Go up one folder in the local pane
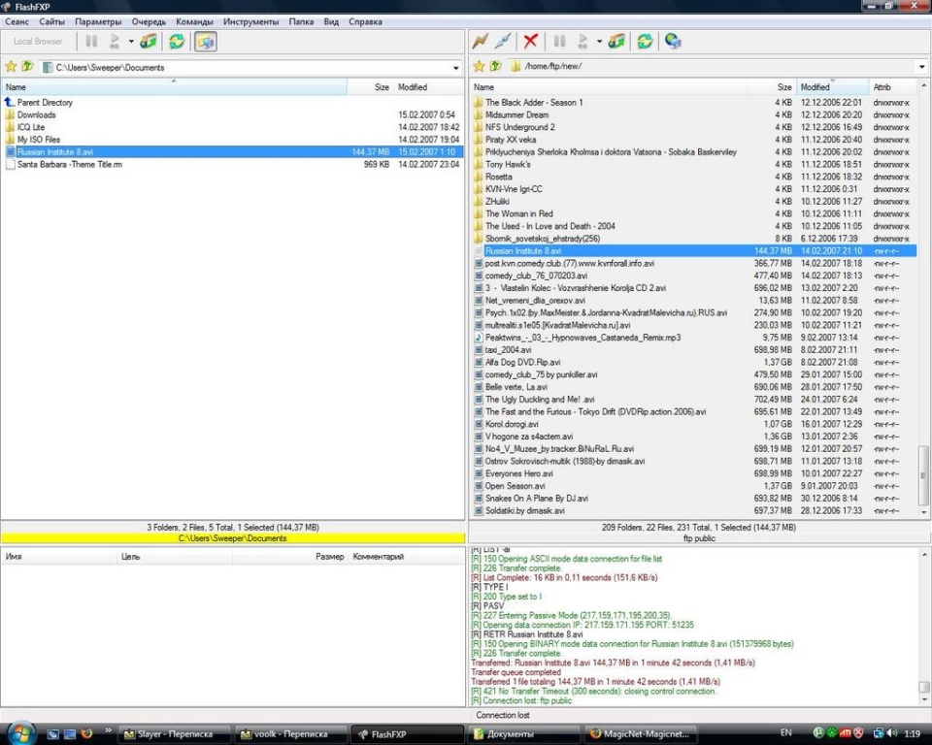Screen dimensions: 932x745 pos(27,67)
